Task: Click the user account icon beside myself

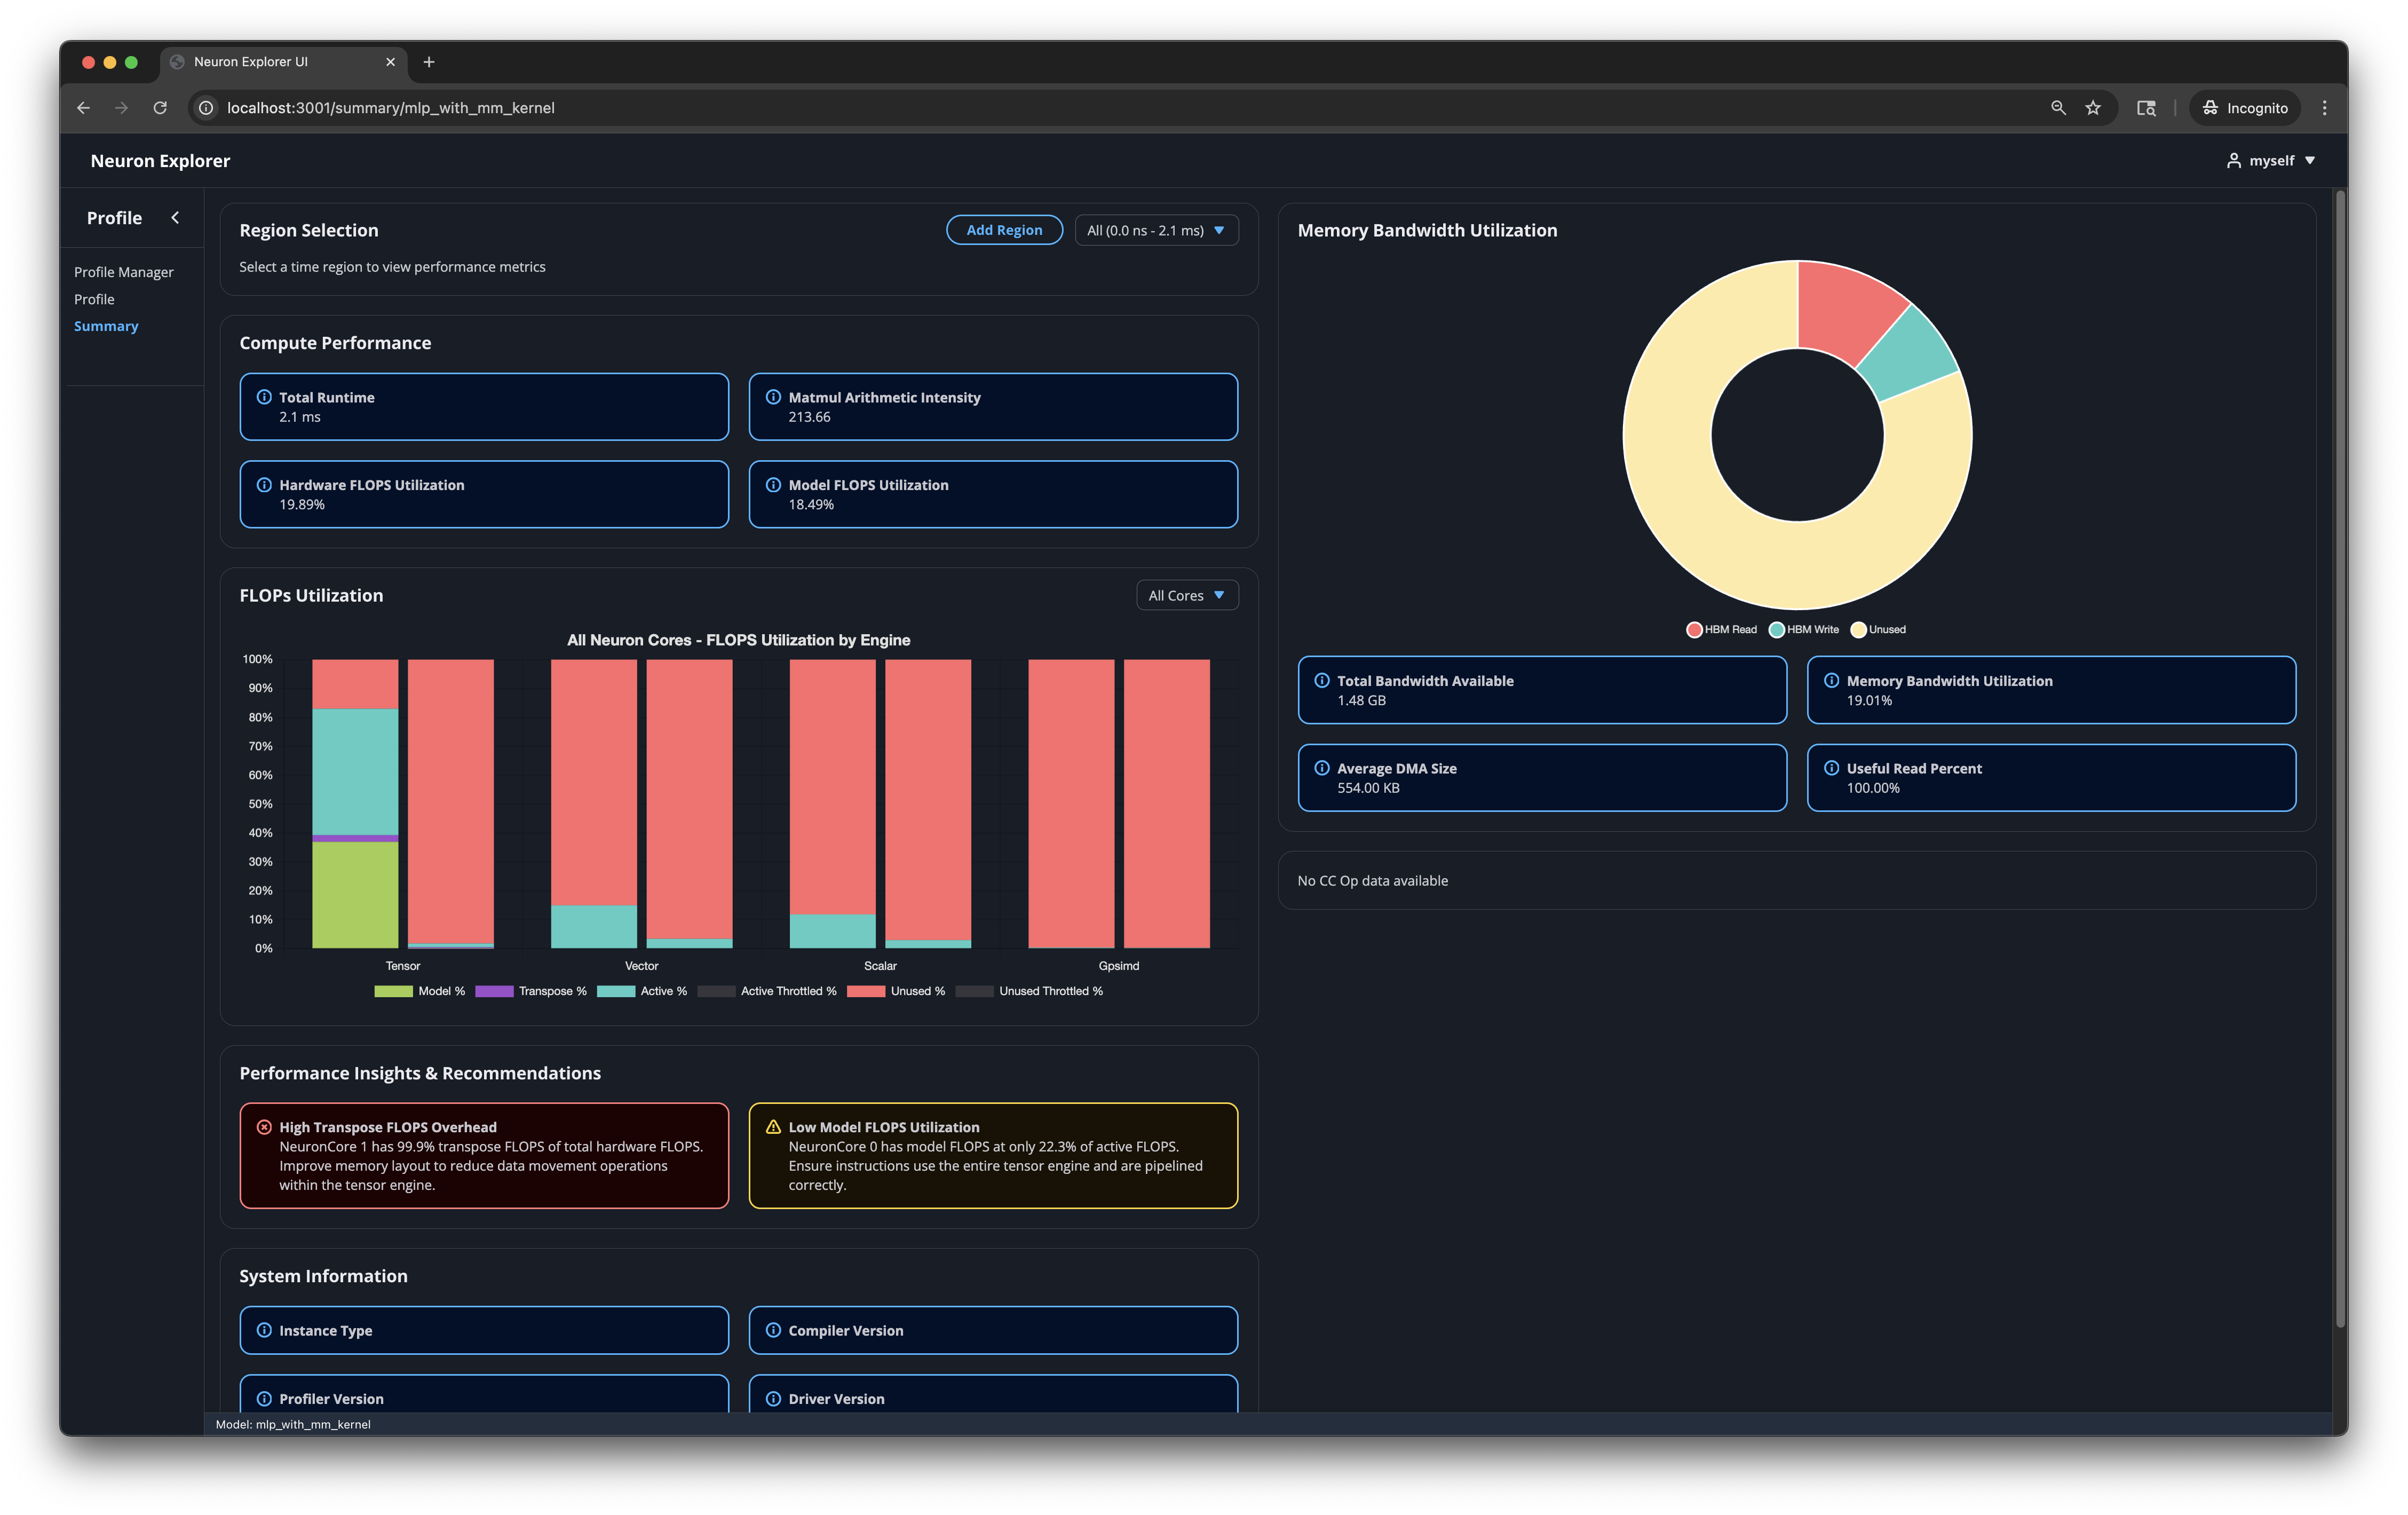Action: (x=2234, y=160)
